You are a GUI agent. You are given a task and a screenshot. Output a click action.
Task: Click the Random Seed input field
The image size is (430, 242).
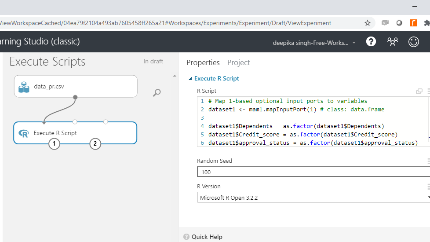313,172
